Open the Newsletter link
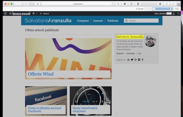The width and height of the screenshot is (183, 117). 130,54
